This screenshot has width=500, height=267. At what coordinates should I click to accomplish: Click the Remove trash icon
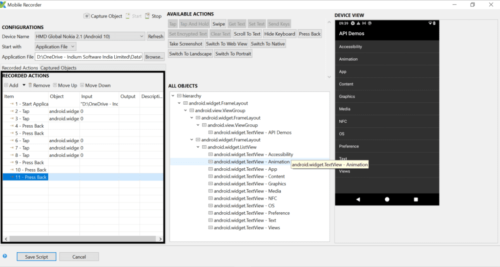click(30, 85)
